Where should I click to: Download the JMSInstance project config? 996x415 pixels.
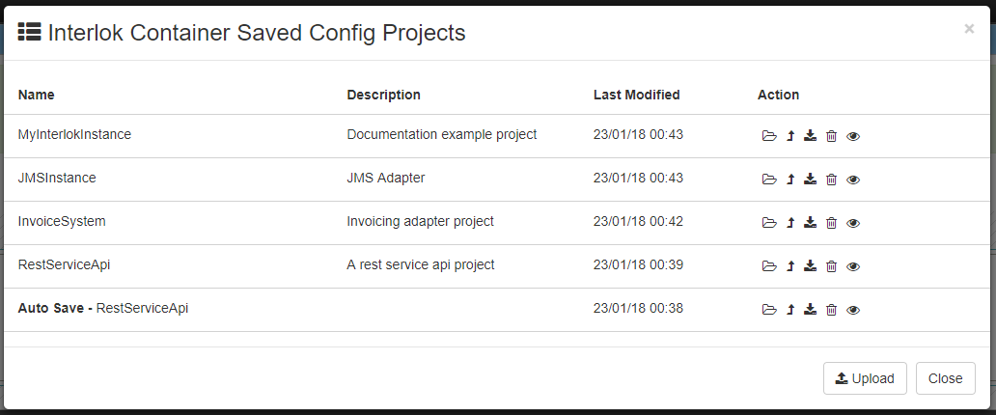point(810,180)
